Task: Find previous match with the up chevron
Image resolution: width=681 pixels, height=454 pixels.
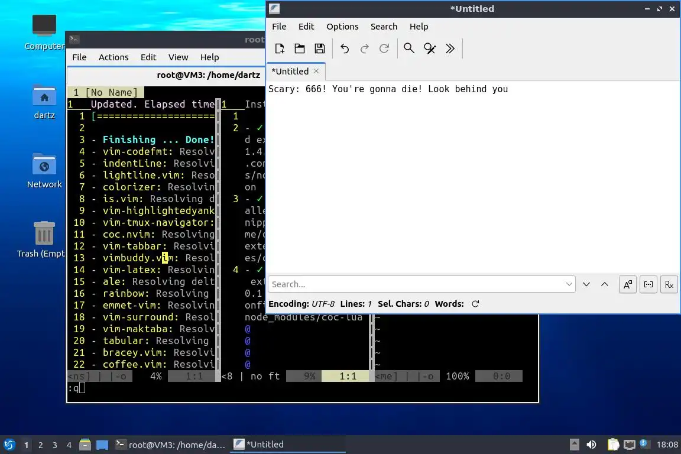Action: (605, 284)
